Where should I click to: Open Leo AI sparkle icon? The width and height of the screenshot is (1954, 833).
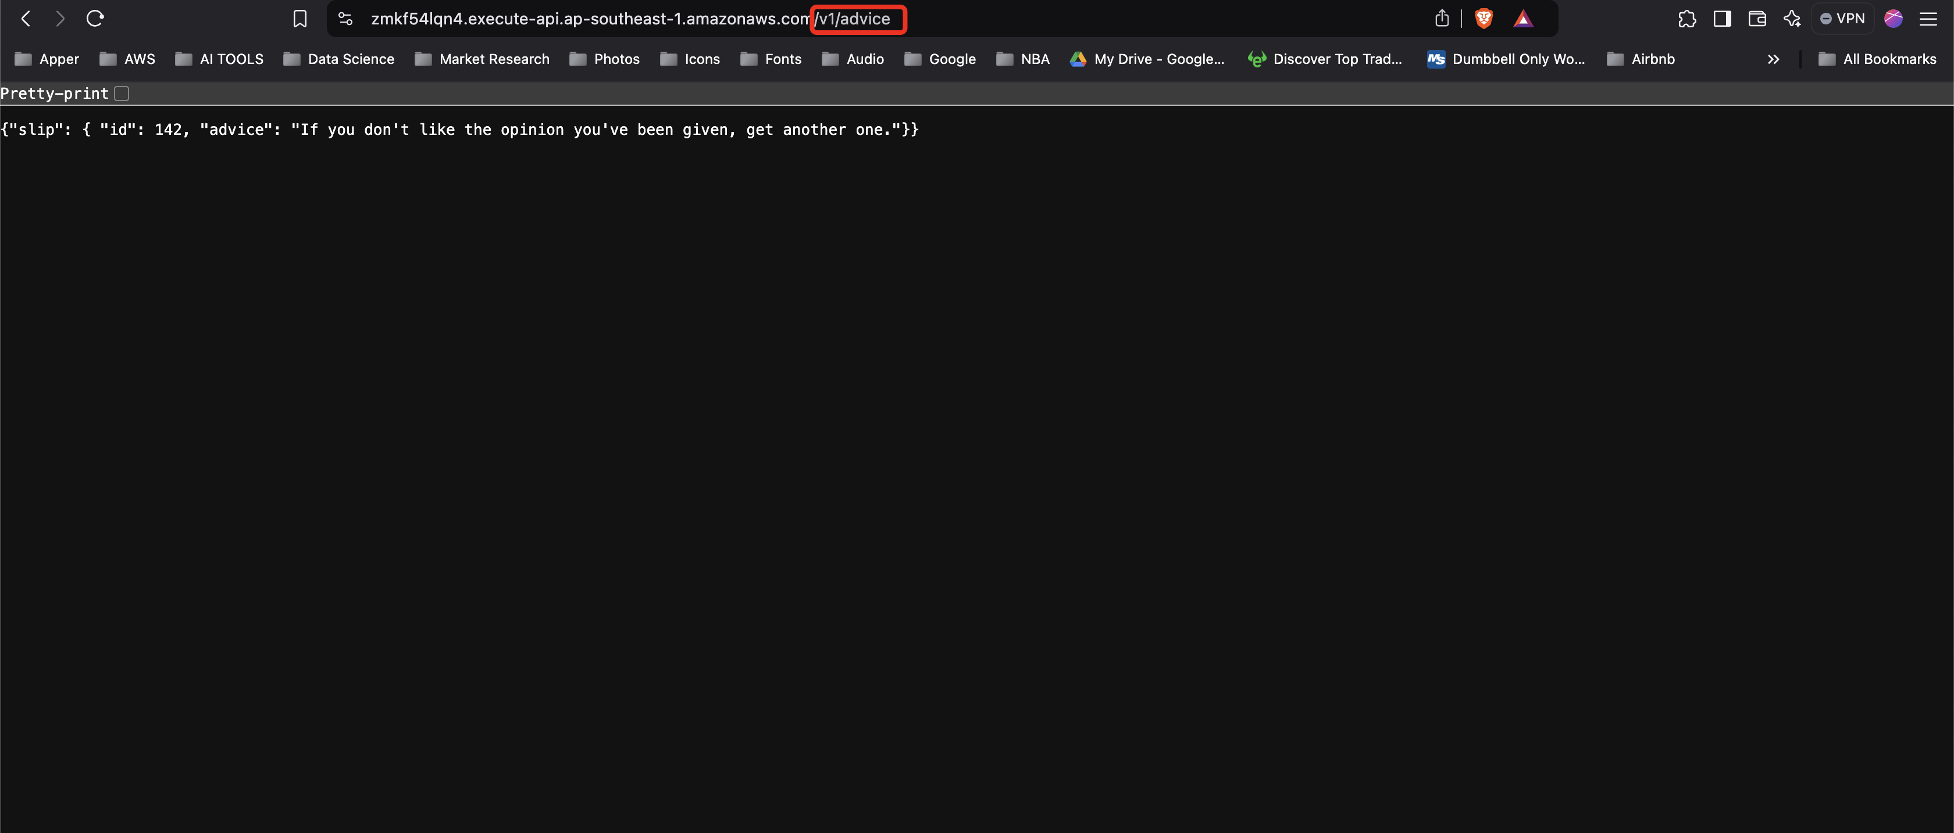pos(1792,19)
